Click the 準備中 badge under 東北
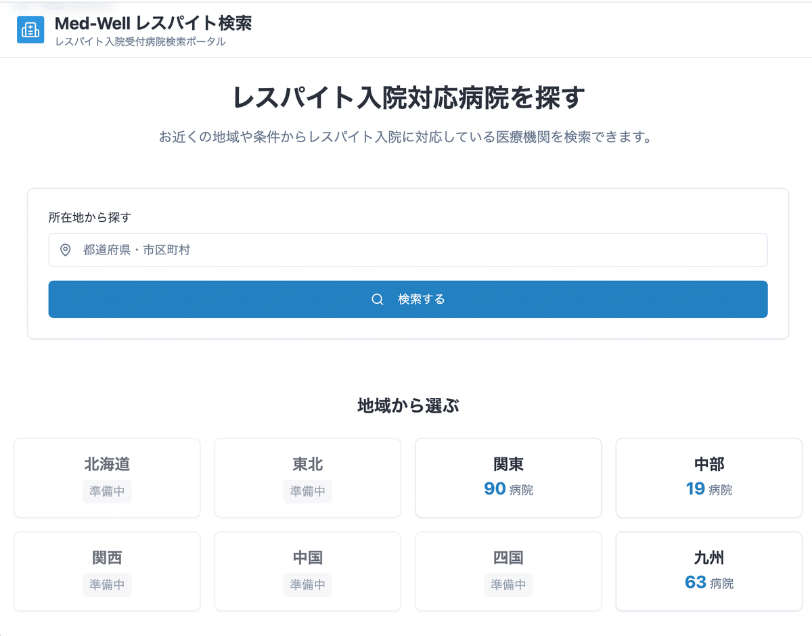 [x=308, y=491]
